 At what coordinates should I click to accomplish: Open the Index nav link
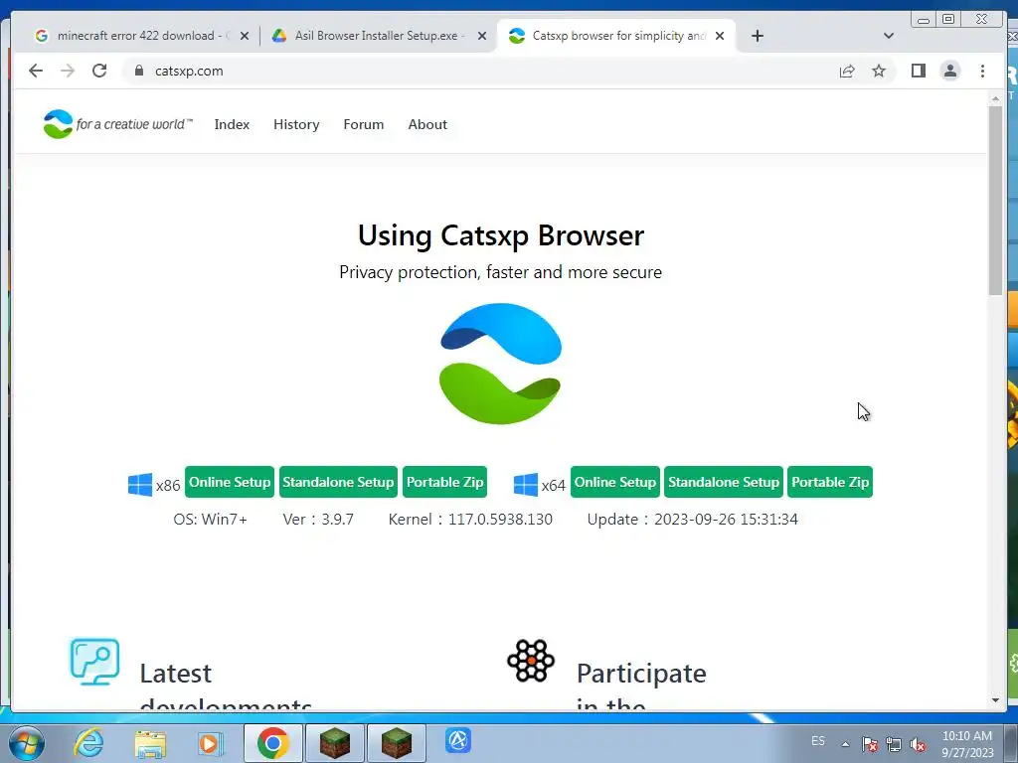coord(232,124)
